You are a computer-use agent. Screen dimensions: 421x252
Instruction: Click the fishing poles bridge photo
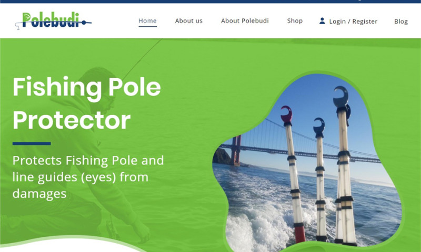(x=307, y=160)
